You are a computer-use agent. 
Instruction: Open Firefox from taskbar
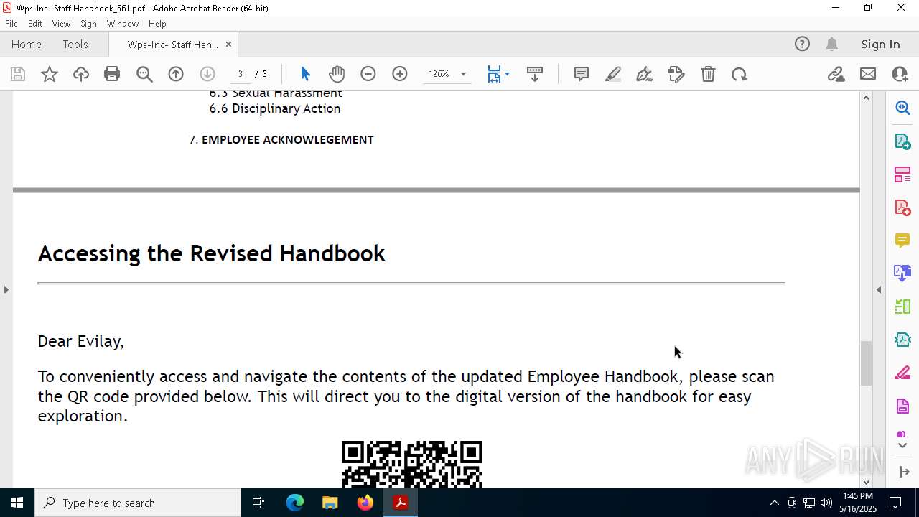[x=365, y=503]
